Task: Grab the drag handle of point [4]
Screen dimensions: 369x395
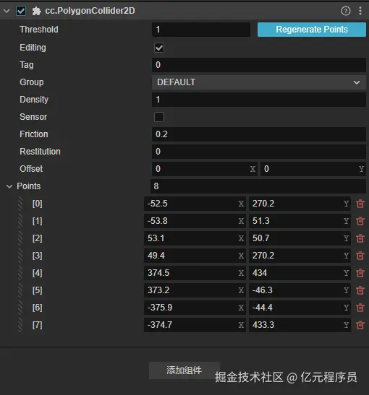Action: click(x=20, y=273)
